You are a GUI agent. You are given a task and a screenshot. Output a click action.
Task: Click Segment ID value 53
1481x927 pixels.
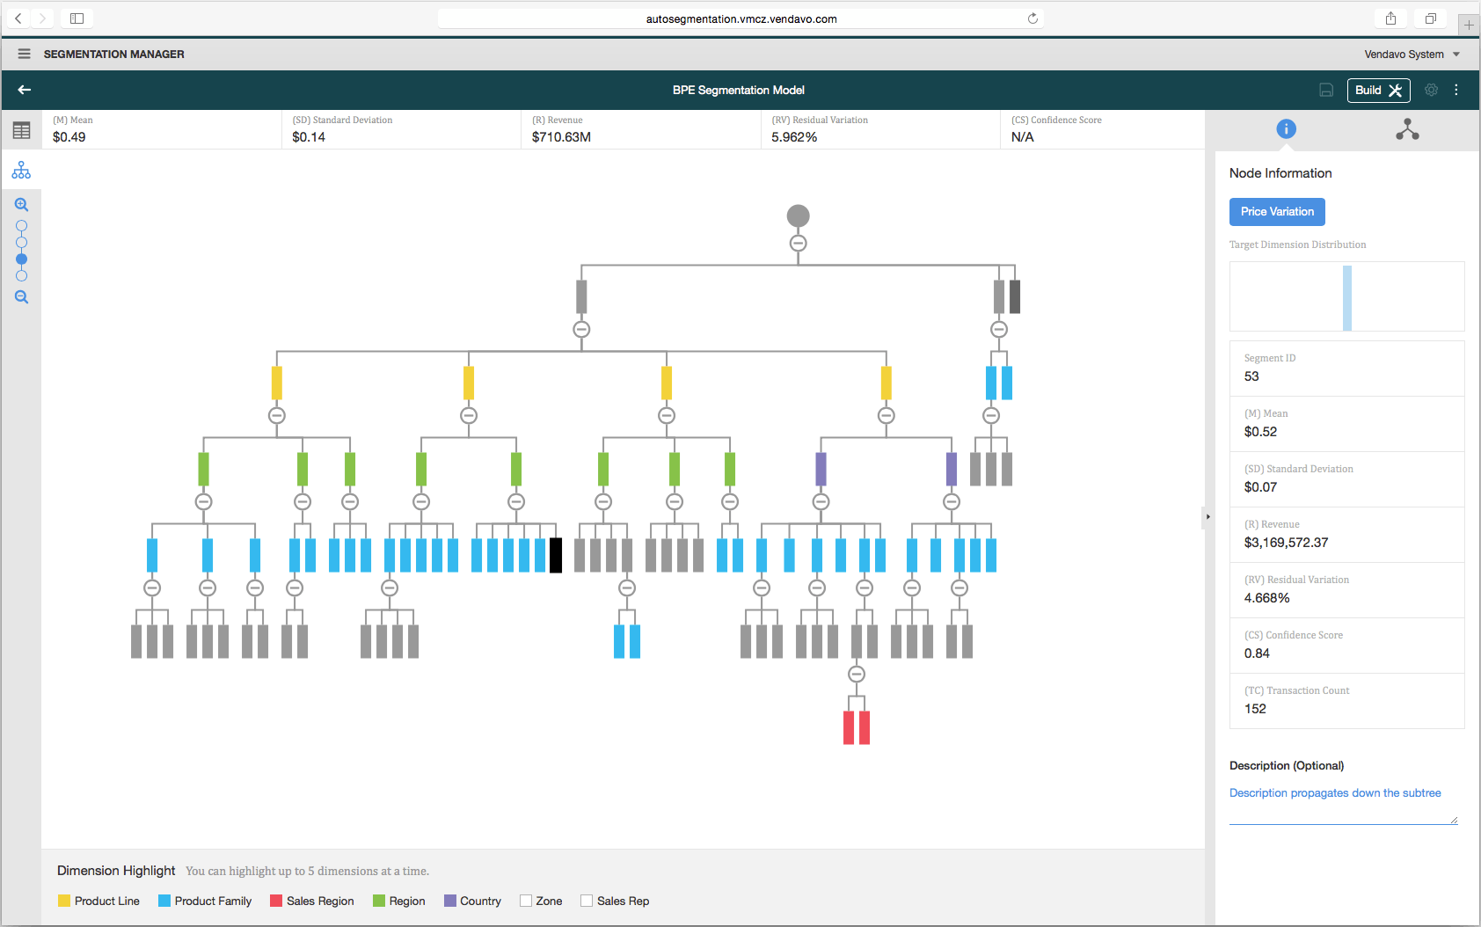[x=1251, y=376]
